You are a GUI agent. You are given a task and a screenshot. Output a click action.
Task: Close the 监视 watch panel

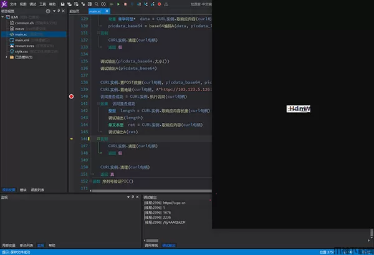pos(138,197)
